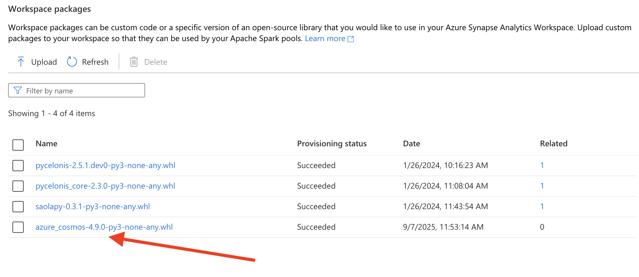Sort by the Name column header
The width and height of the screenshot is (639, 277).
[46, 144]
